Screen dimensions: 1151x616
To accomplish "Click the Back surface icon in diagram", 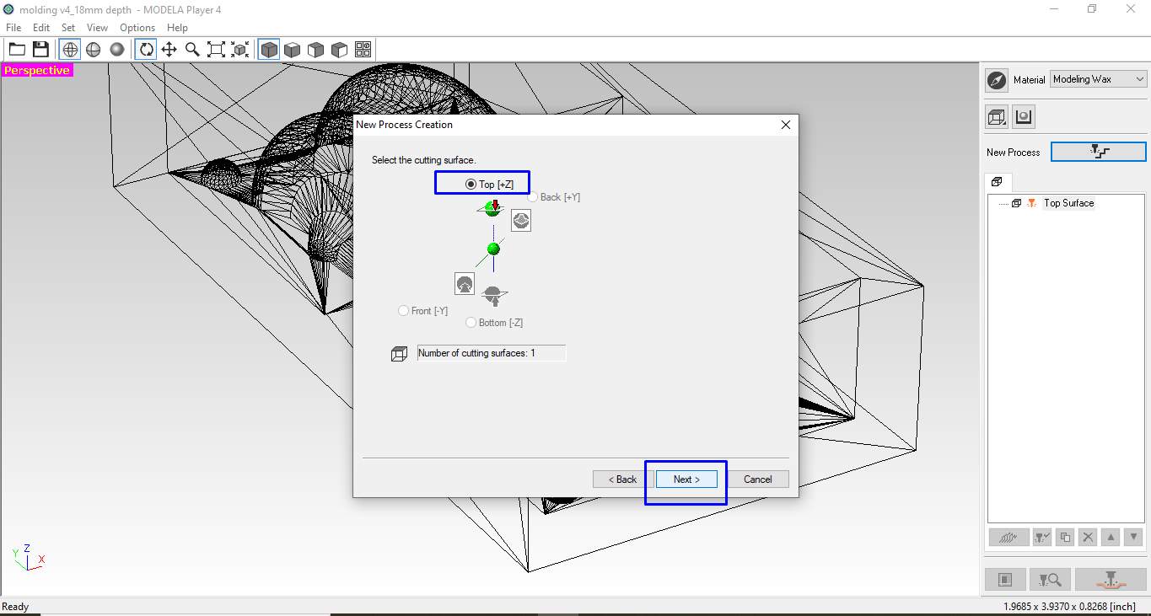I will 521,221.
